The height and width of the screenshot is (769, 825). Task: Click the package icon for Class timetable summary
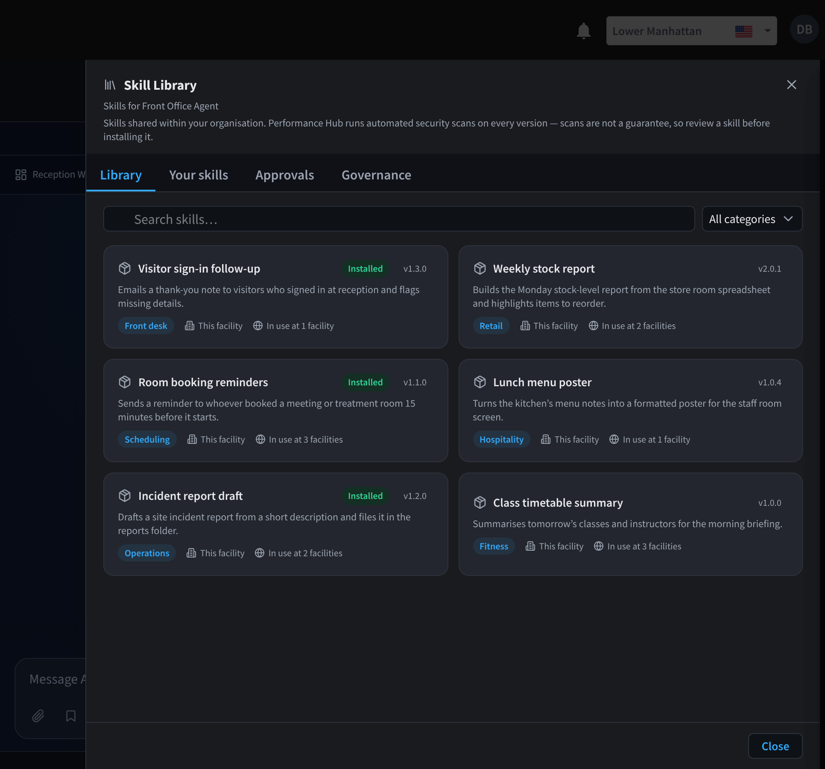tap(480, 502)
